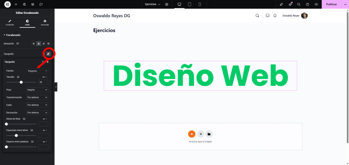Click the Finder search icon in top bar
Image resolution: width=349 pixels, height=165 pixels.
(x=299, y=4)
